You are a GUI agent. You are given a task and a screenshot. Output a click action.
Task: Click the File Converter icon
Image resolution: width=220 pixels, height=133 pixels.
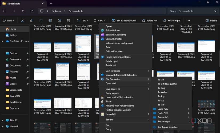[x=102, y=79]
